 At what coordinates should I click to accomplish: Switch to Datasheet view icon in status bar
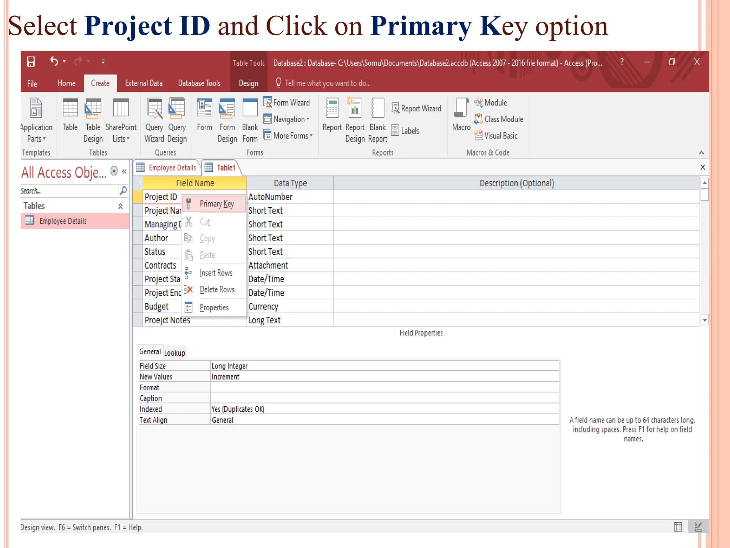[678, 527]
